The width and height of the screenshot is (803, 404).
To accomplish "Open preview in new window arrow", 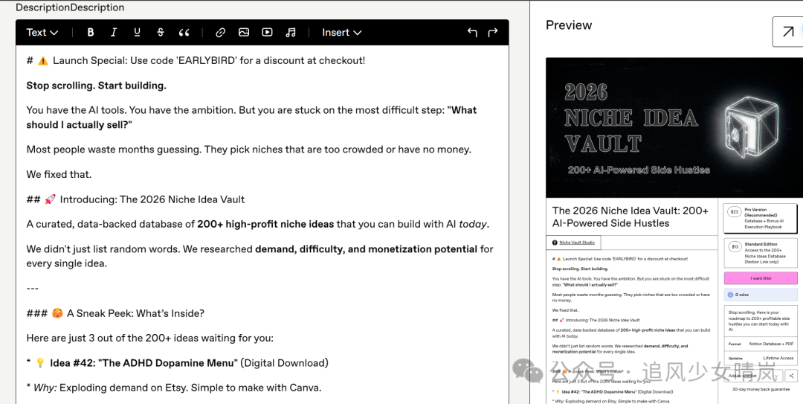I will click(787, 32).
